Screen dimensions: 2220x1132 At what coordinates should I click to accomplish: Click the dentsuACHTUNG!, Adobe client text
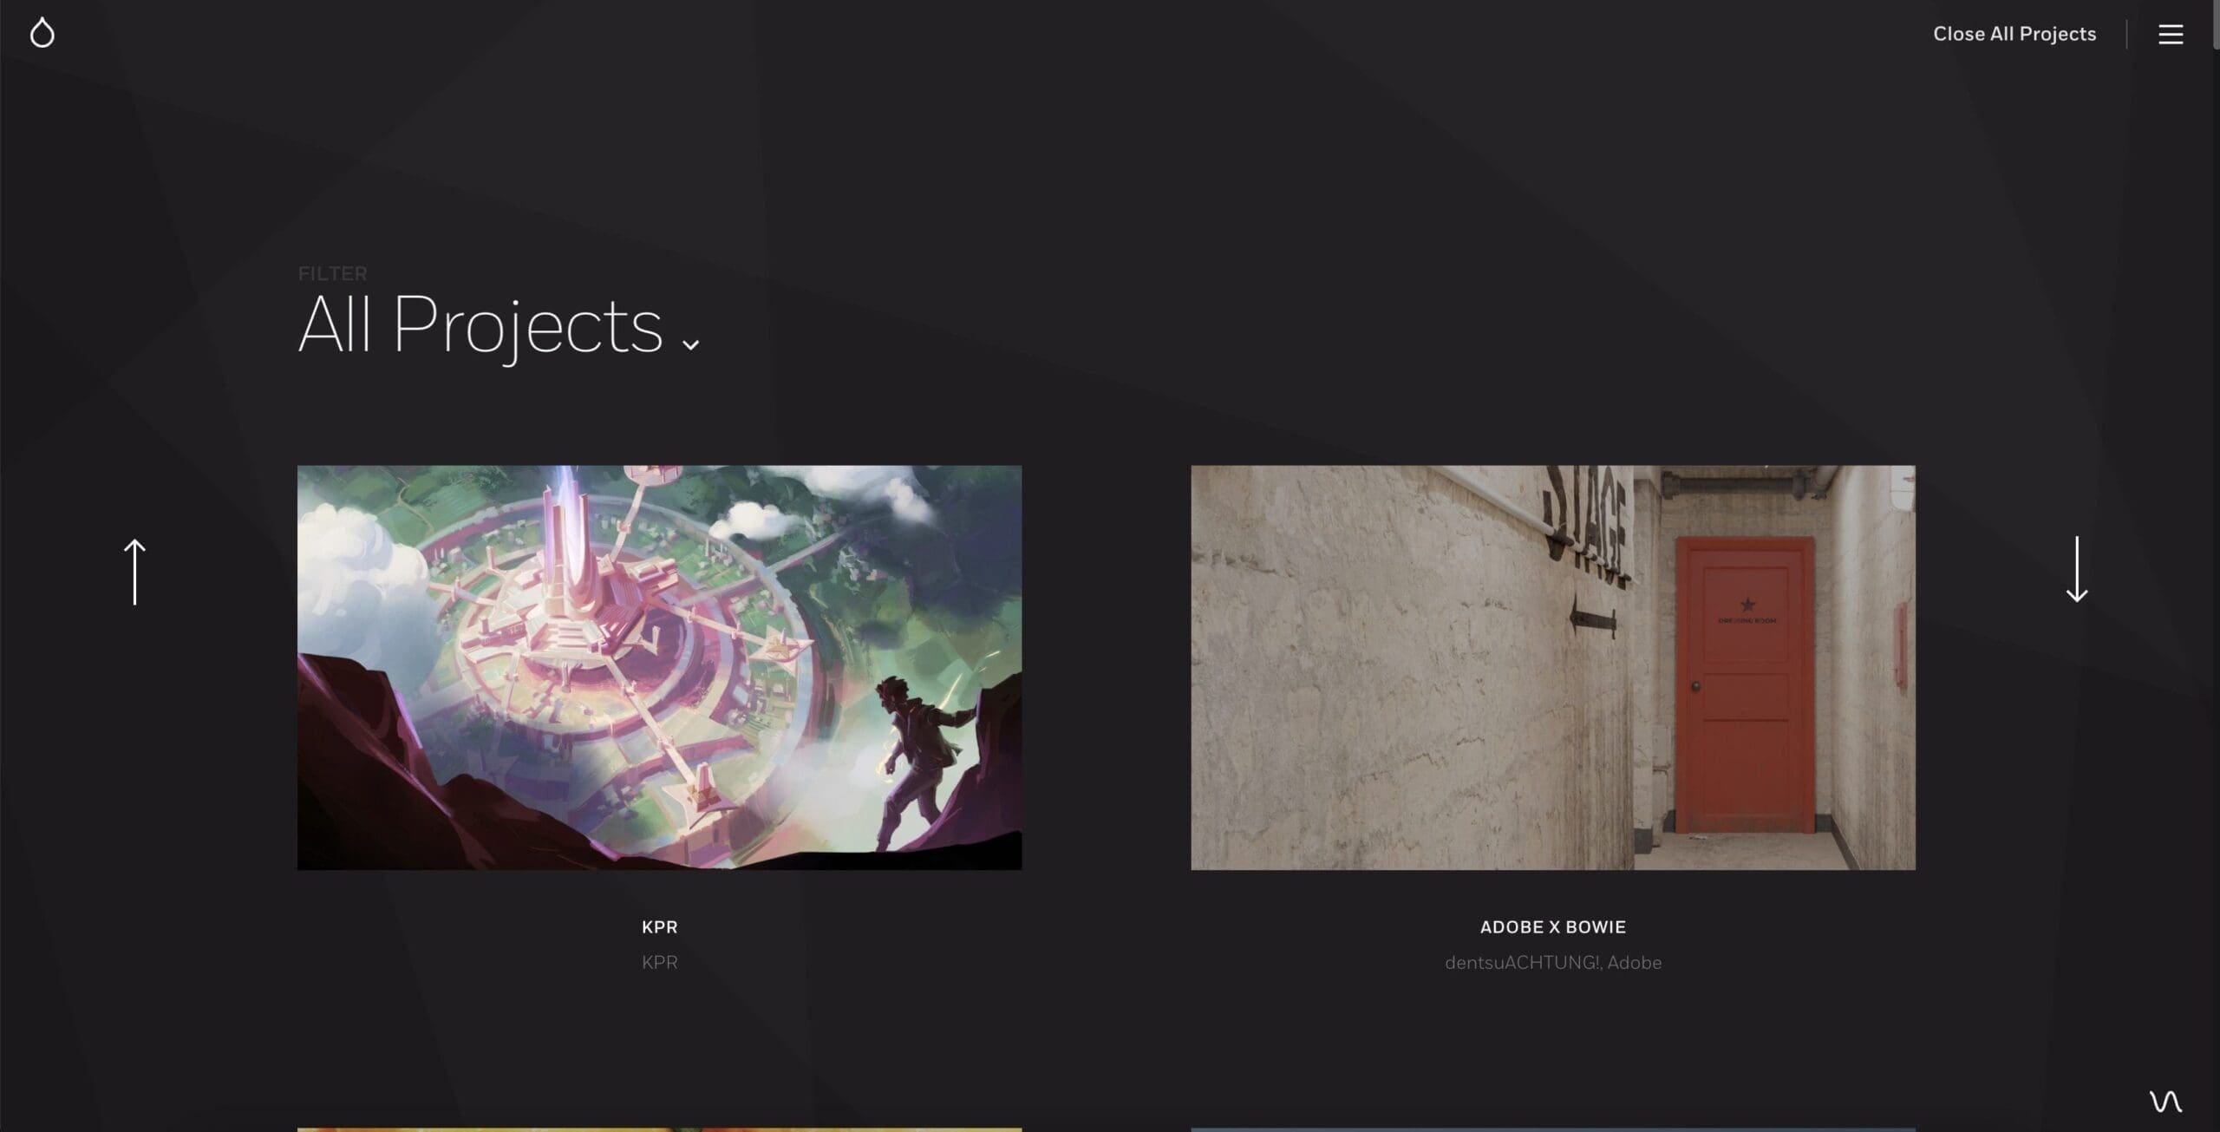click(x=1552, y=962)
